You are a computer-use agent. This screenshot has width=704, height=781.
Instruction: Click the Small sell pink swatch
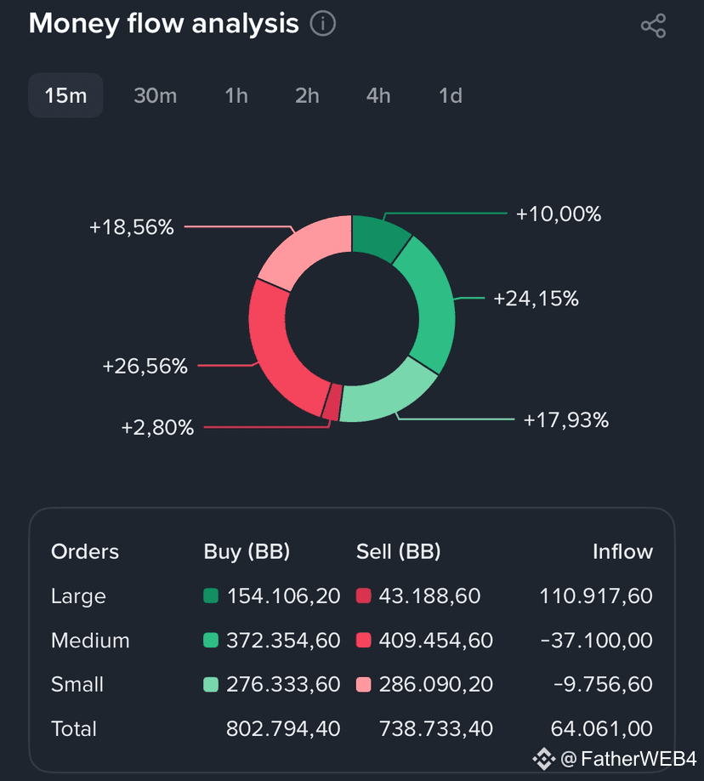tap(363, 685)
